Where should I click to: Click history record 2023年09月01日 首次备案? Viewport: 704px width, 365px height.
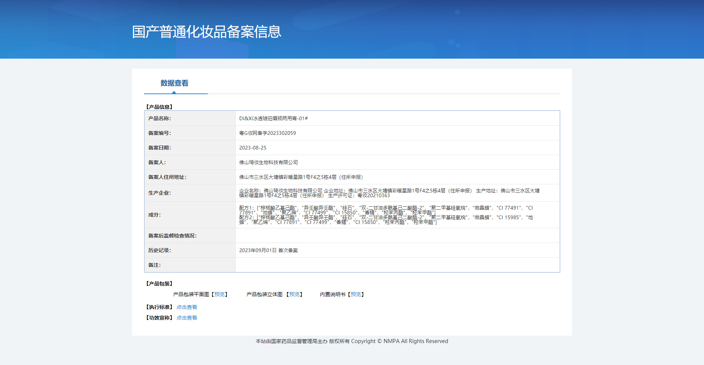point(269,250)
